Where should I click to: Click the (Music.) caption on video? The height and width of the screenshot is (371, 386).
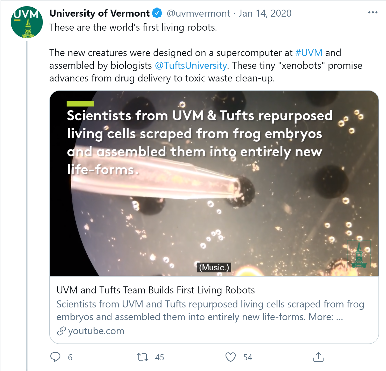[214, 267]
